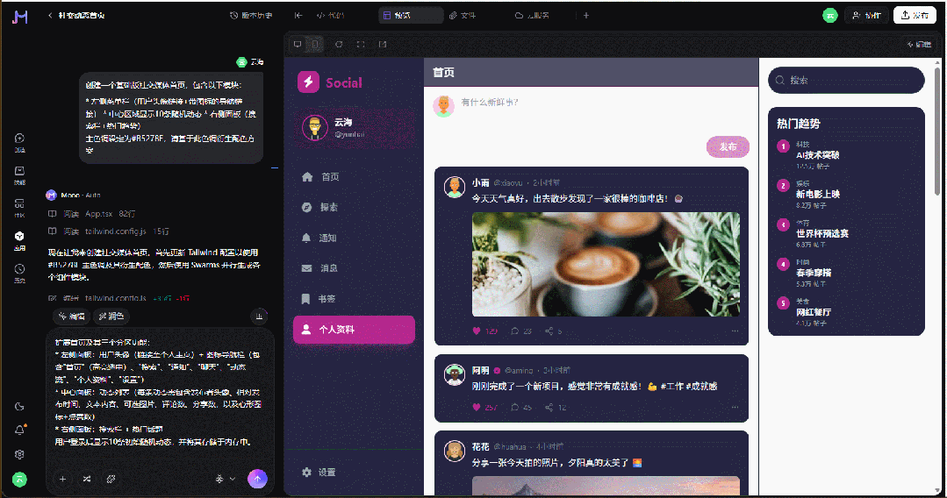This screenshot has height=498, width=947.
Task: Select highlighted 个人资料 profile item
Action: 354,330
